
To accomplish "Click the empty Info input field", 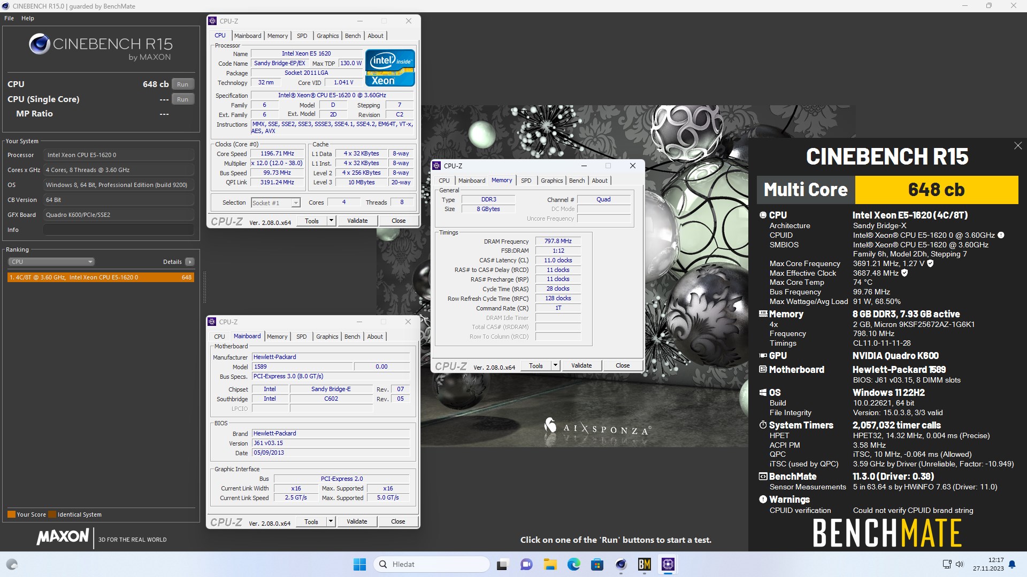I will (118, 230).
